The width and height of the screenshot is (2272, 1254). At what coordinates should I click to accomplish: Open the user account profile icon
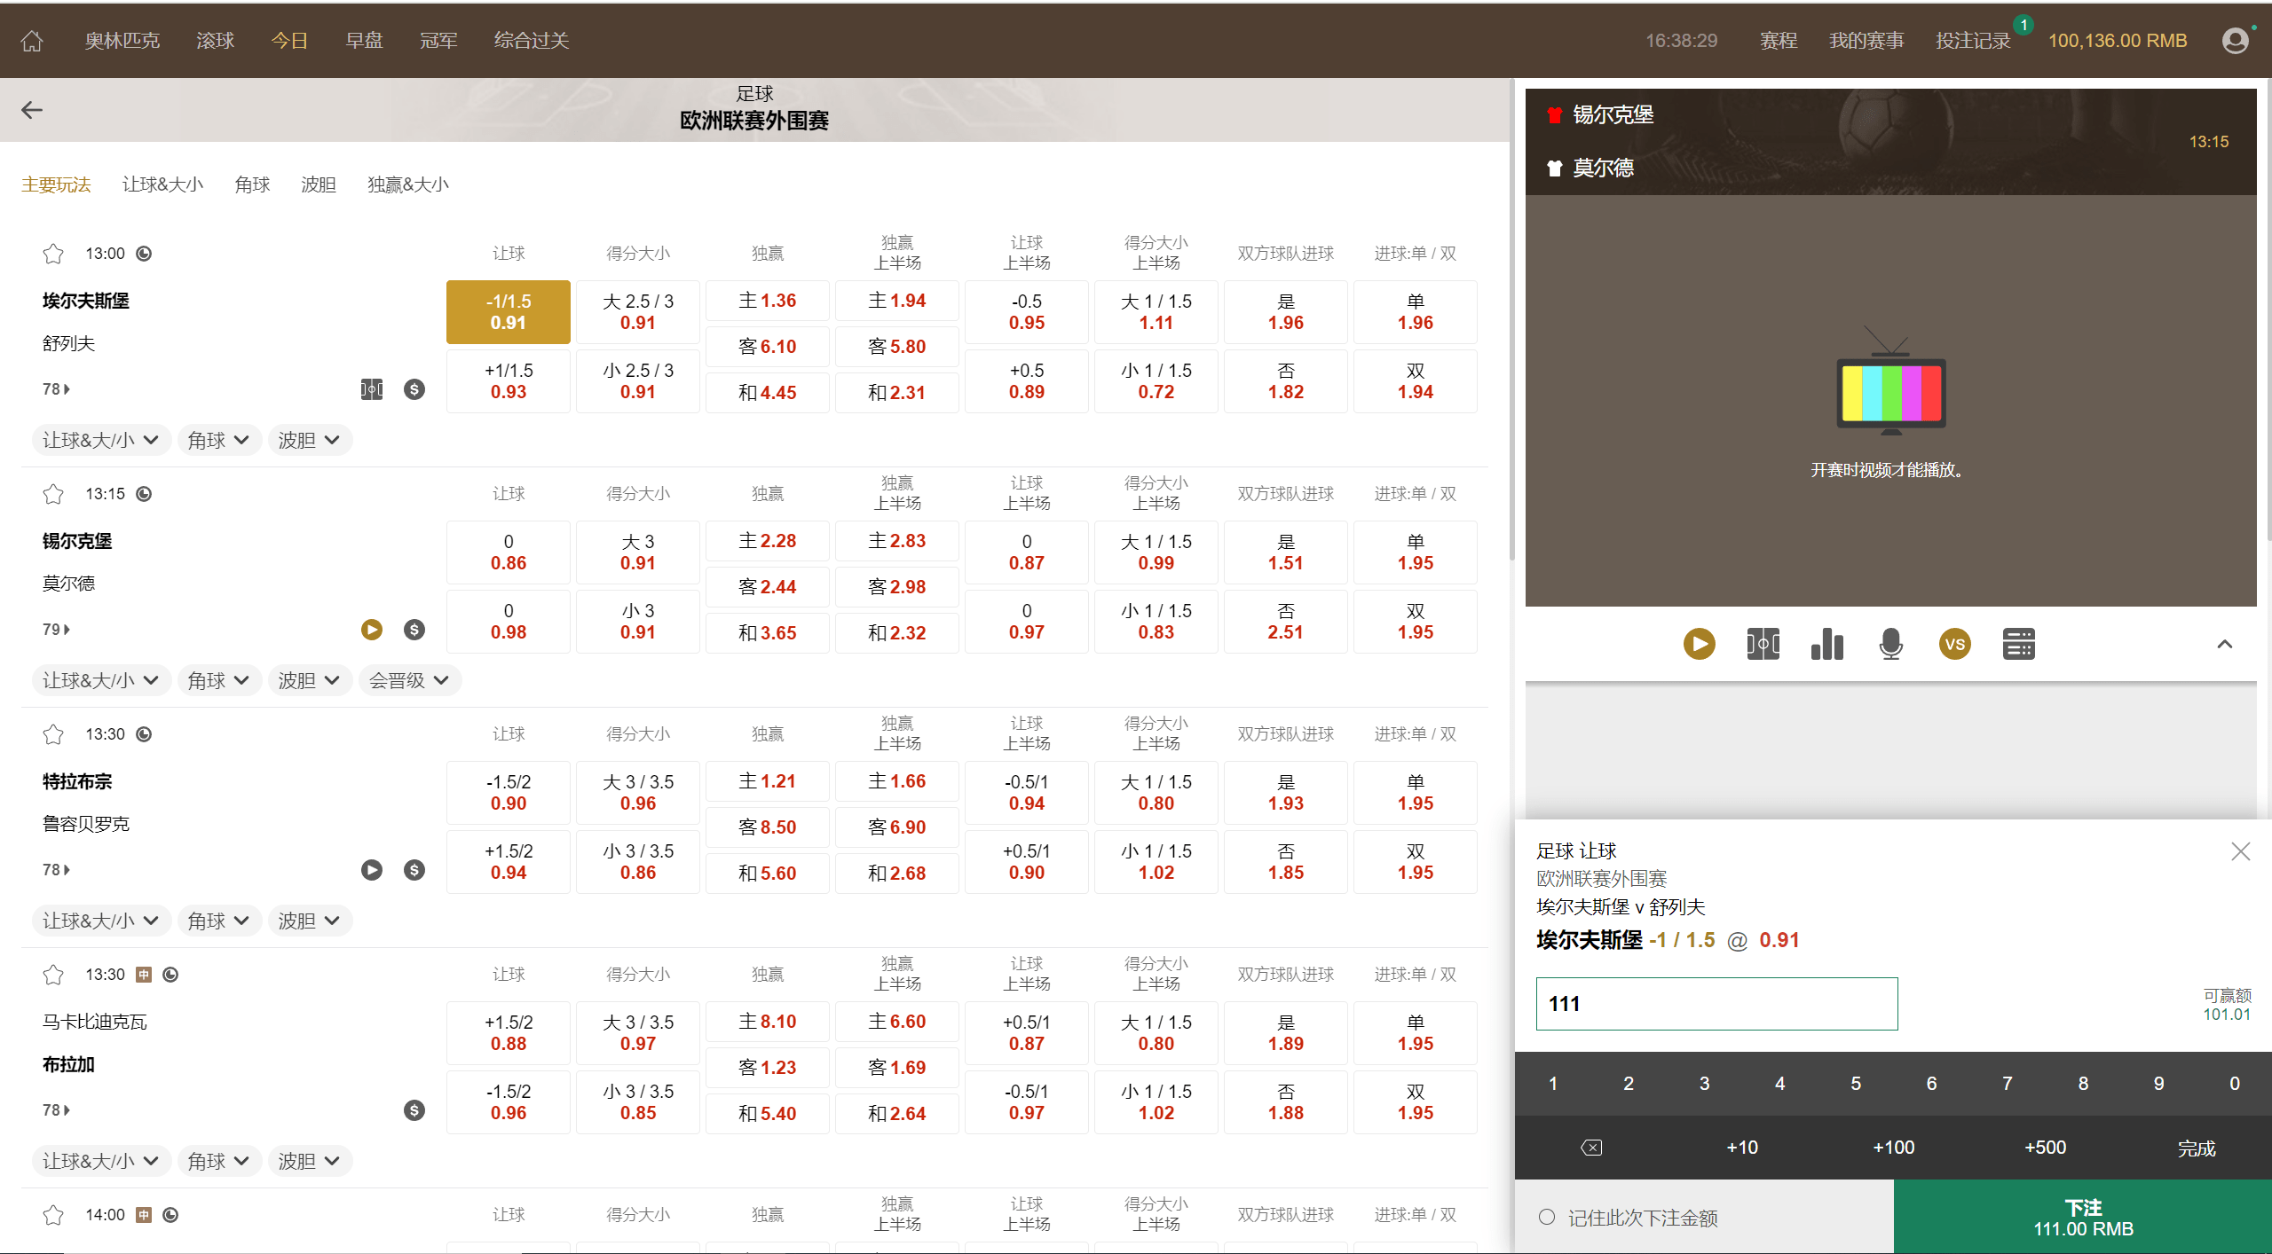(x=2235, y=41)
